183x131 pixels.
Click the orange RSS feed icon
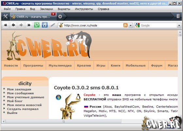pyautogui.click(x=125, y=25)
